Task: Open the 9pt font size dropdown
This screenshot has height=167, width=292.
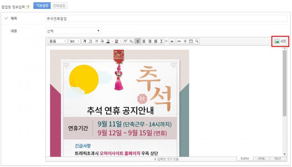Action: coord(74,42)
